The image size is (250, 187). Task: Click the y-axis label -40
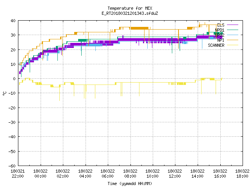point(12,137)
